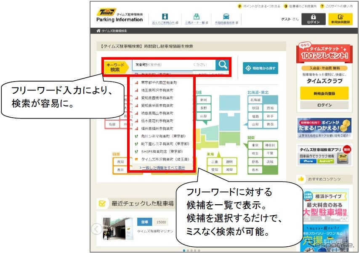Choose 山梨 on the region map
The height and width of the screenshot is (253, 359).
click(203, 116)
